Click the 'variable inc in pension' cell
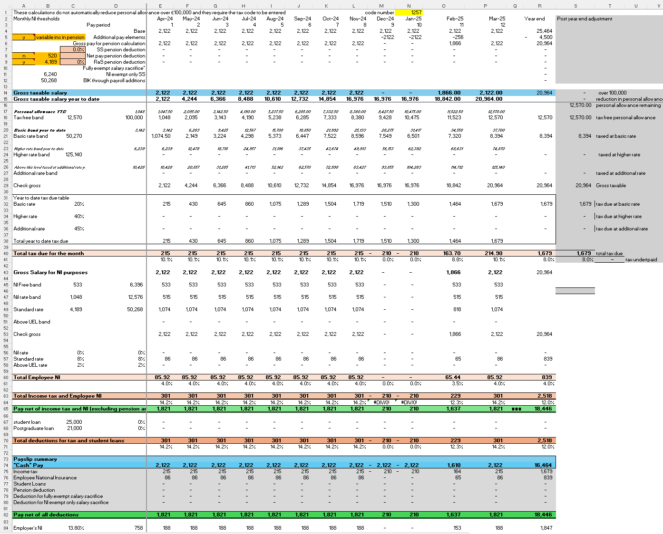This screenshot has width=663, height=534. pyautogui.click(x=60, y=37)
